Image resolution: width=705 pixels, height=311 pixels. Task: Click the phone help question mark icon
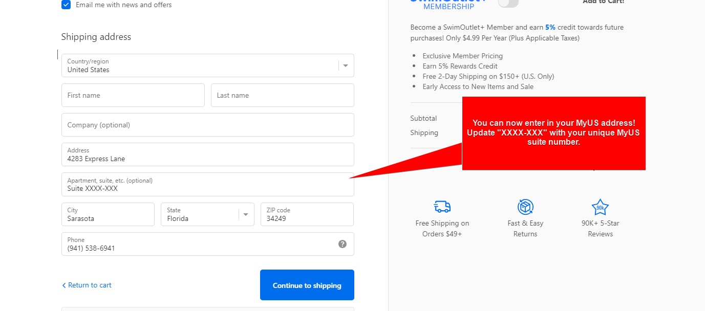coord(343,244)
